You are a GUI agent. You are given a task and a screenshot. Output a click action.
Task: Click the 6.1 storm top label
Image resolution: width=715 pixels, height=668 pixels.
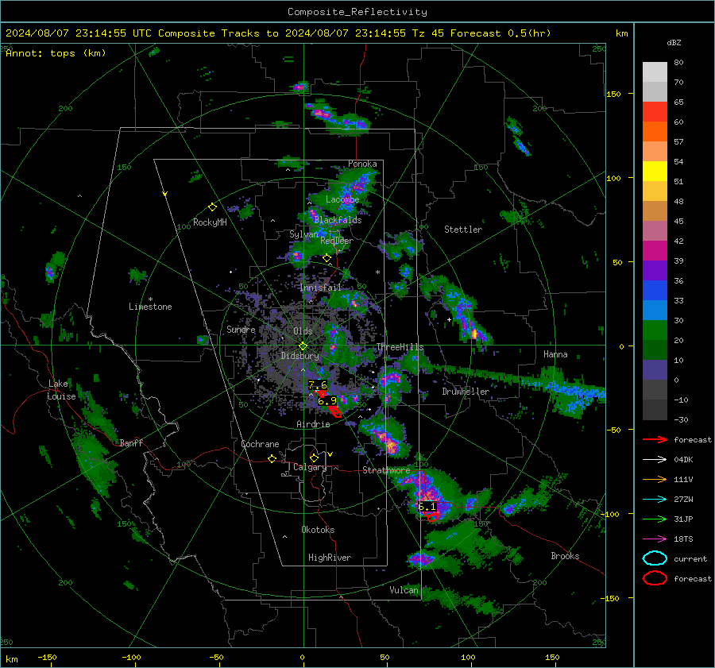427,507
